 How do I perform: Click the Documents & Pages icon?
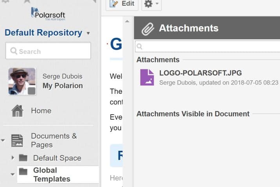pyautogui.click(x=17, y=140)
